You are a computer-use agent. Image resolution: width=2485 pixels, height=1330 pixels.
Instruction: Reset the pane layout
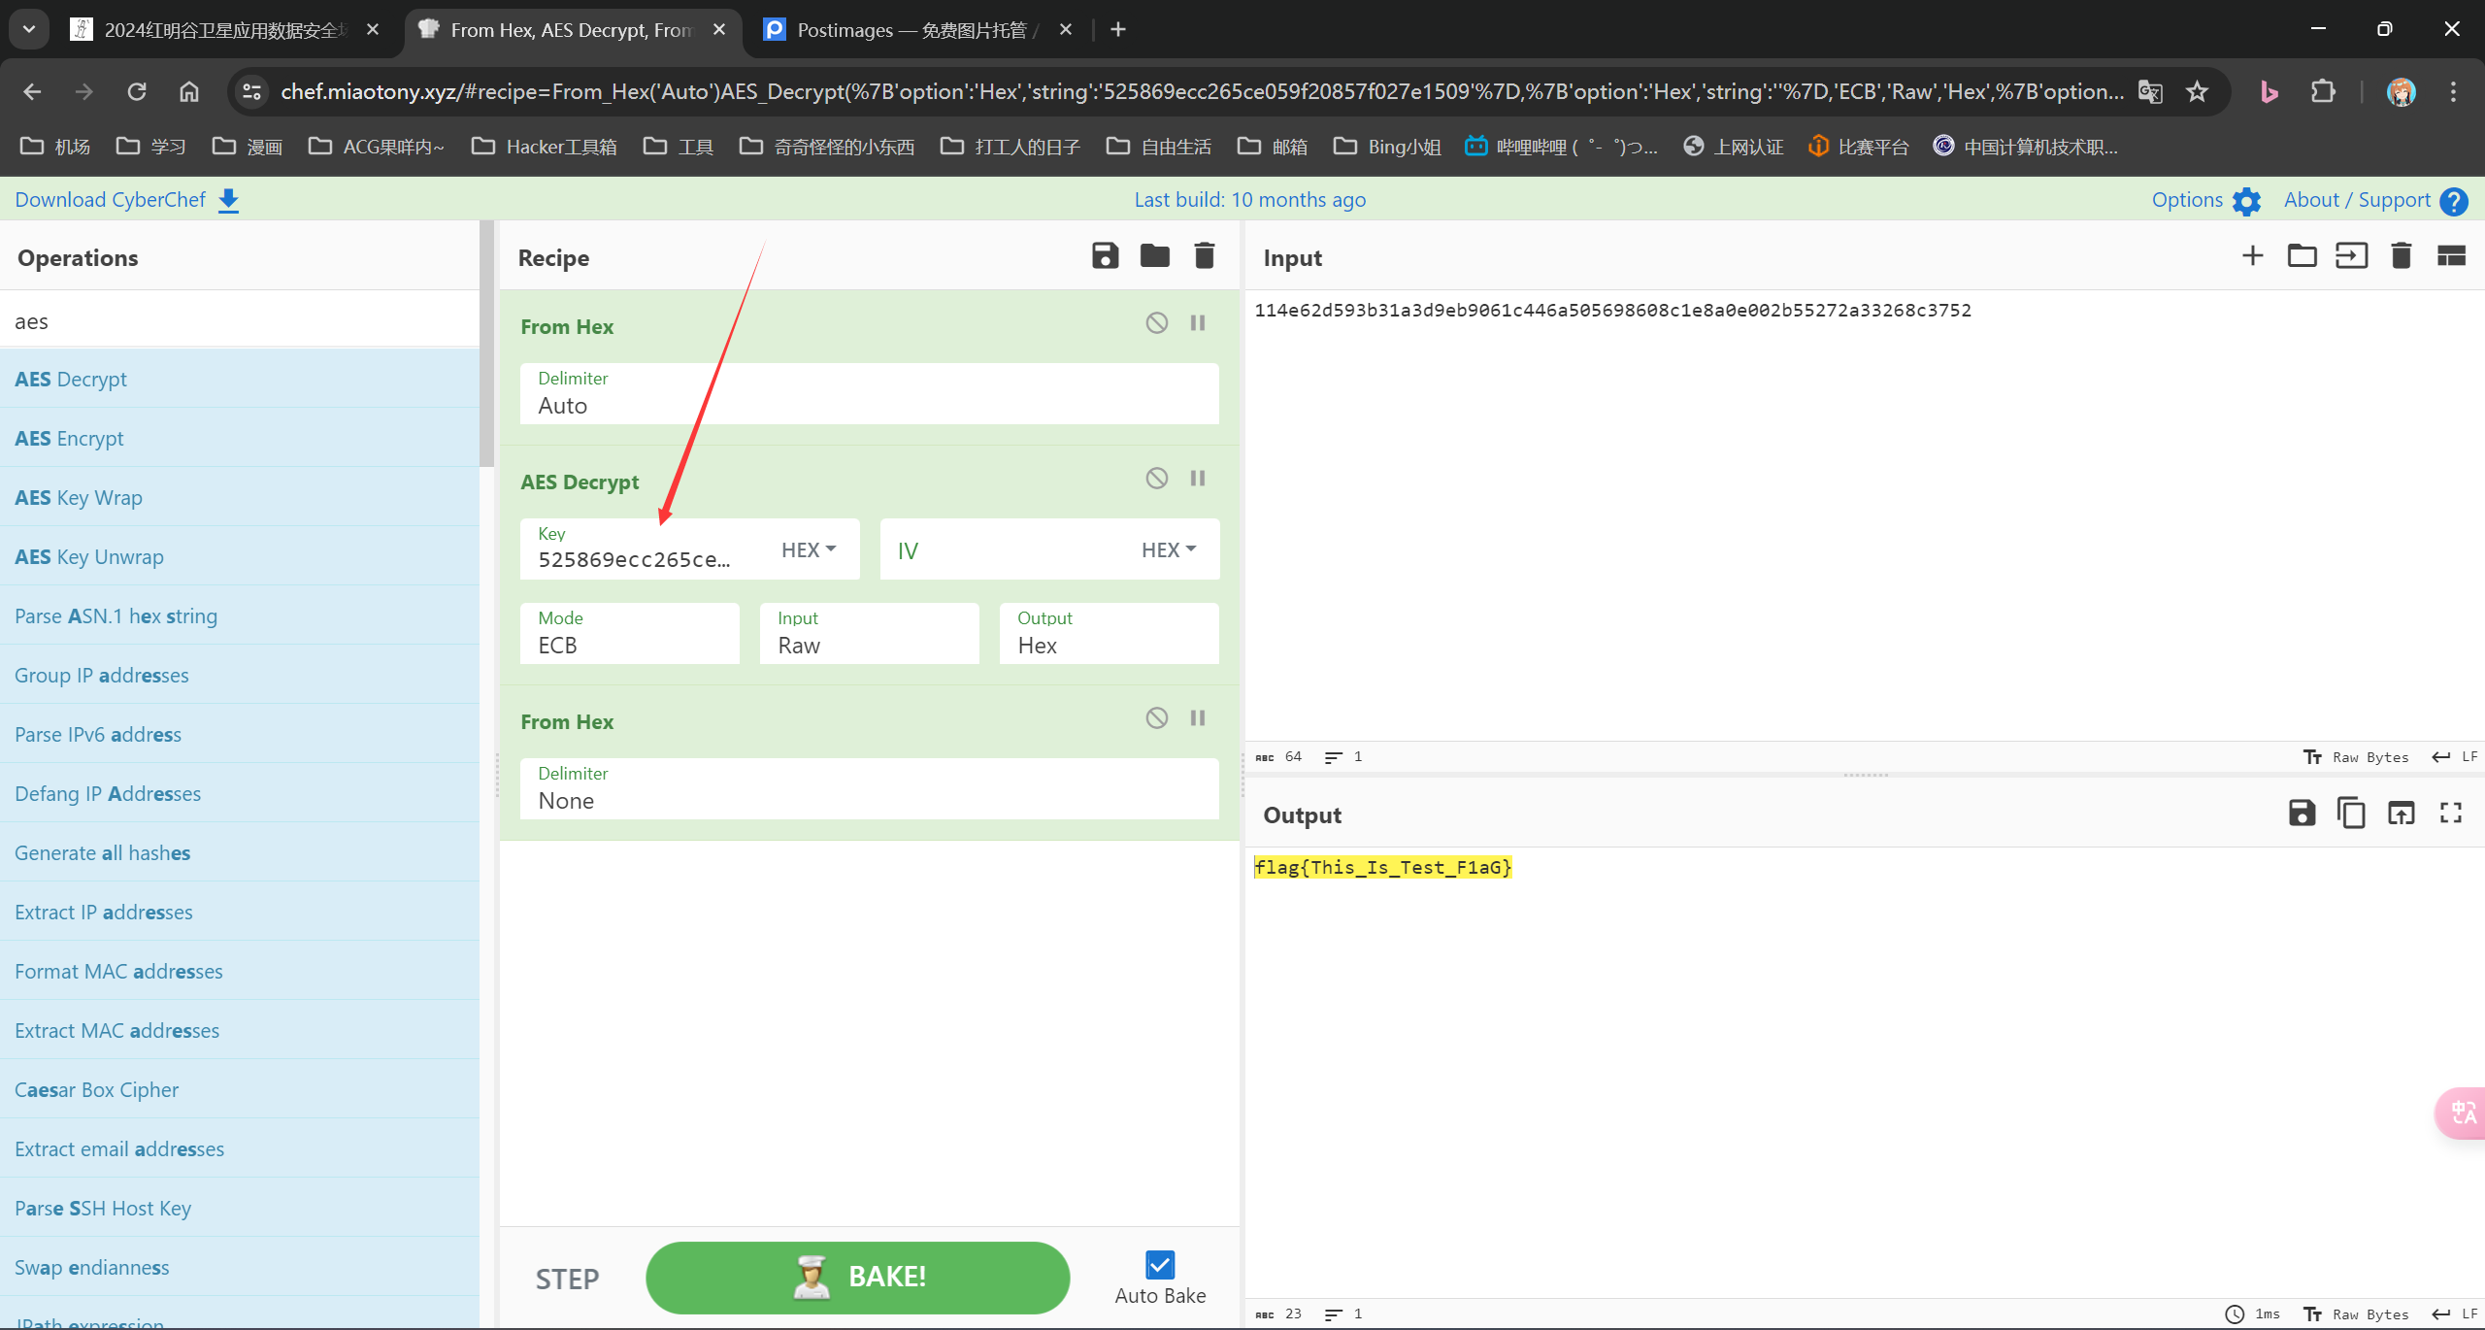click(2450, 256)
